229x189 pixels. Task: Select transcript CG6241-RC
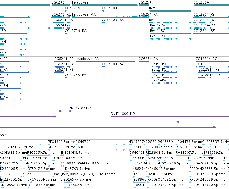pyautogui.click(x=61, y=15)
